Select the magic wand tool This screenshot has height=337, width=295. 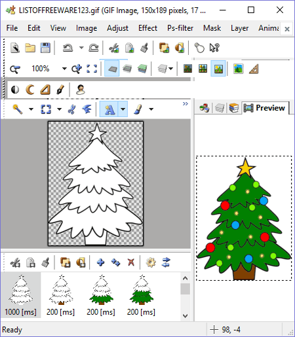(x=18, y=109)
